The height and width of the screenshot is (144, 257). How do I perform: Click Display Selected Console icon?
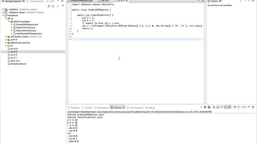[x=239, y=107]
